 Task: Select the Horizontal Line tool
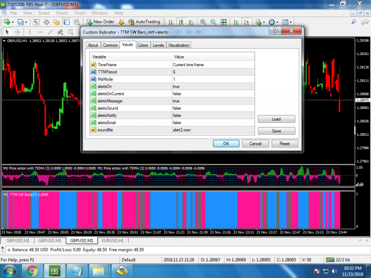40,32
